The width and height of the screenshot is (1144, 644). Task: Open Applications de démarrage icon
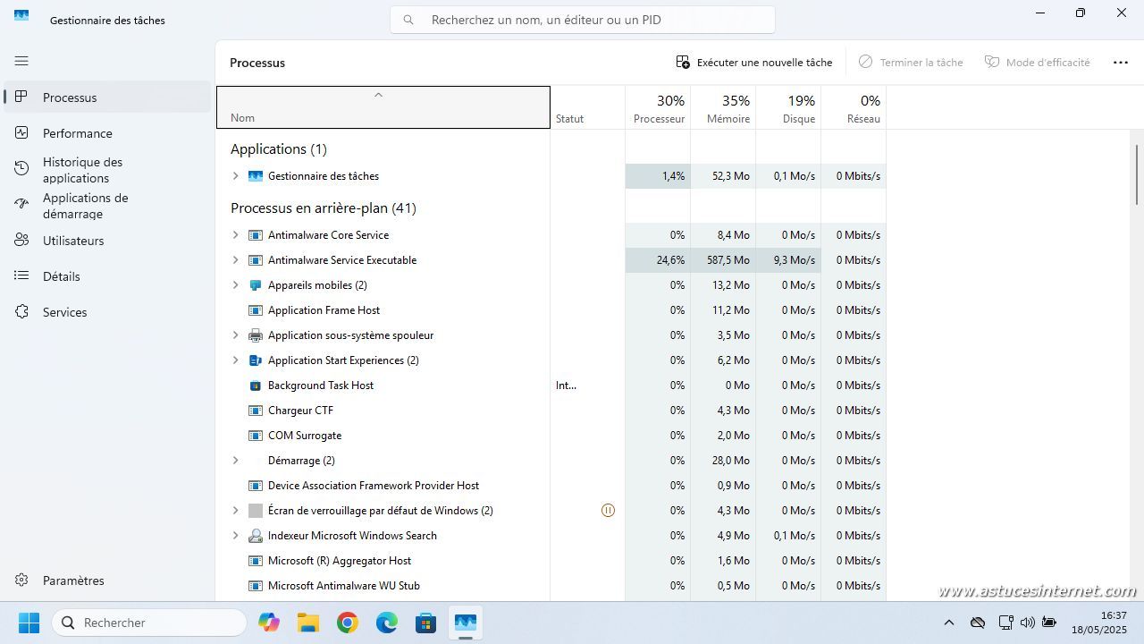[21, 205]
